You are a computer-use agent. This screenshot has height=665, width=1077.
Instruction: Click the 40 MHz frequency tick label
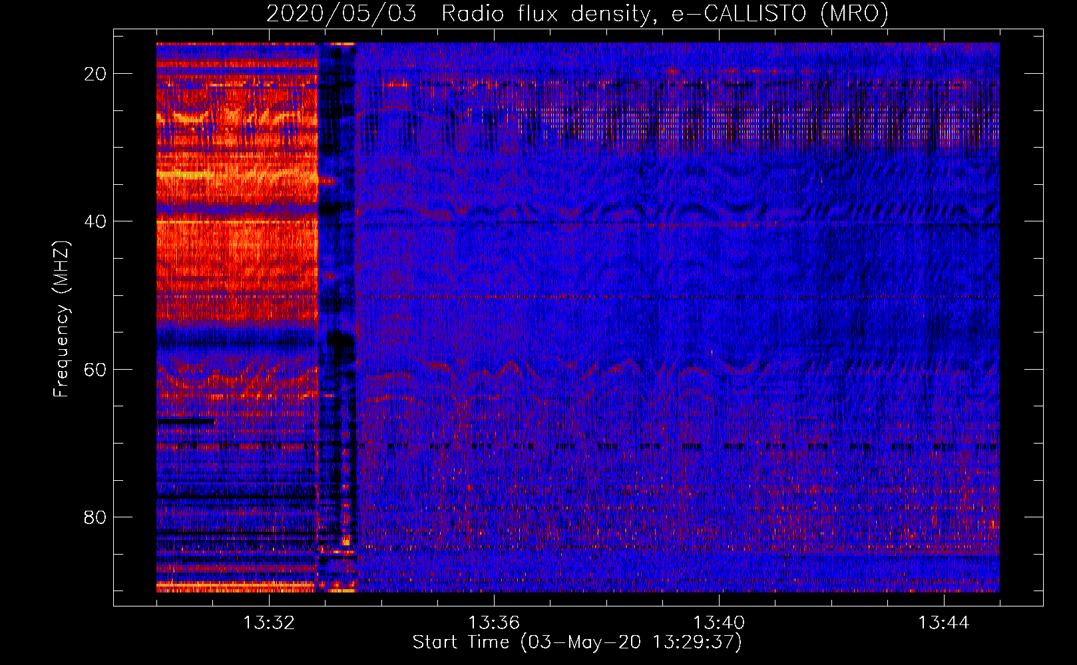pos(95,221)
